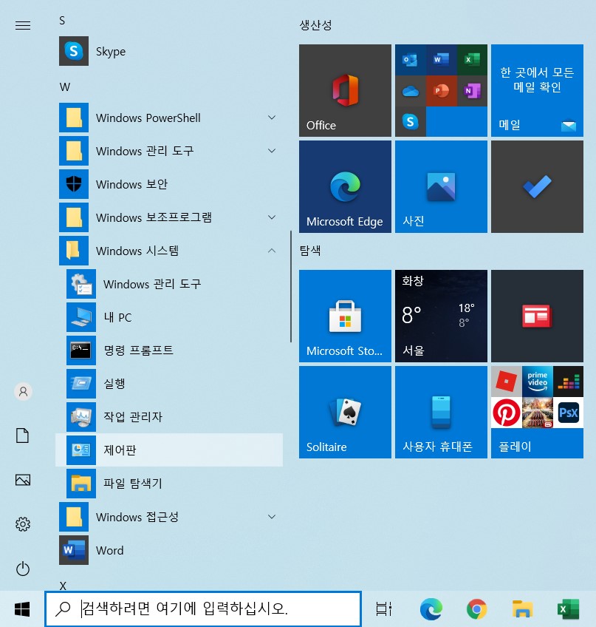Image resolution: width=596 pixels, height=627 pixels.
Task: Open 파일 탐색기 in app list
Action: (x=169, y=484)
